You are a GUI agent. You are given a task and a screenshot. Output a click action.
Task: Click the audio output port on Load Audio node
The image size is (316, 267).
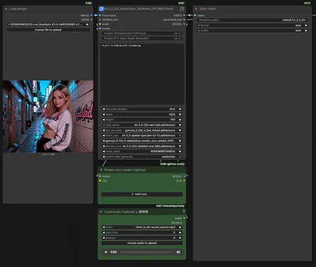pyautogui.click(x=184, y=218)
